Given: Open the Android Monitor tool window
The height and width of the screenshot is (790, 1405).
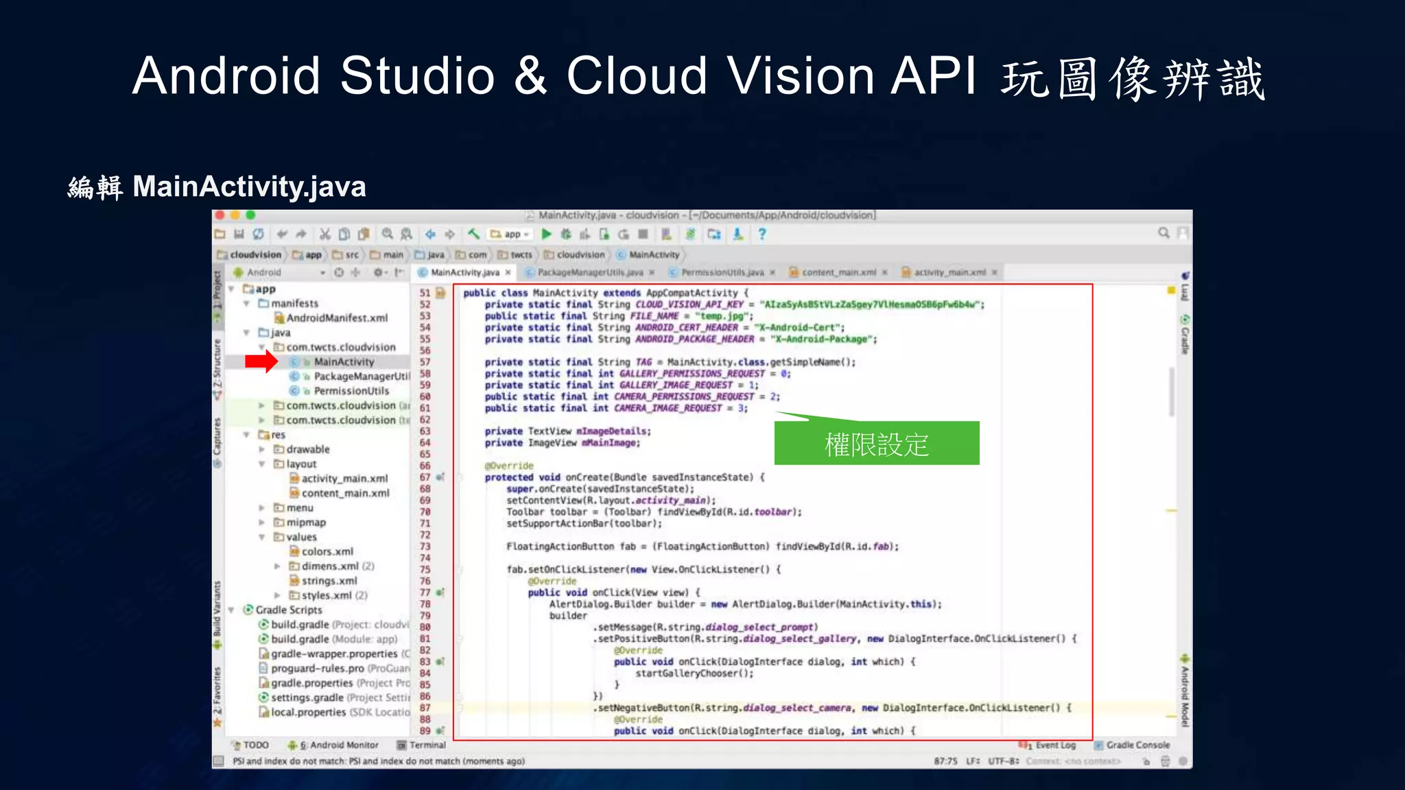Looking at the screenshot, I should [333, 745].
